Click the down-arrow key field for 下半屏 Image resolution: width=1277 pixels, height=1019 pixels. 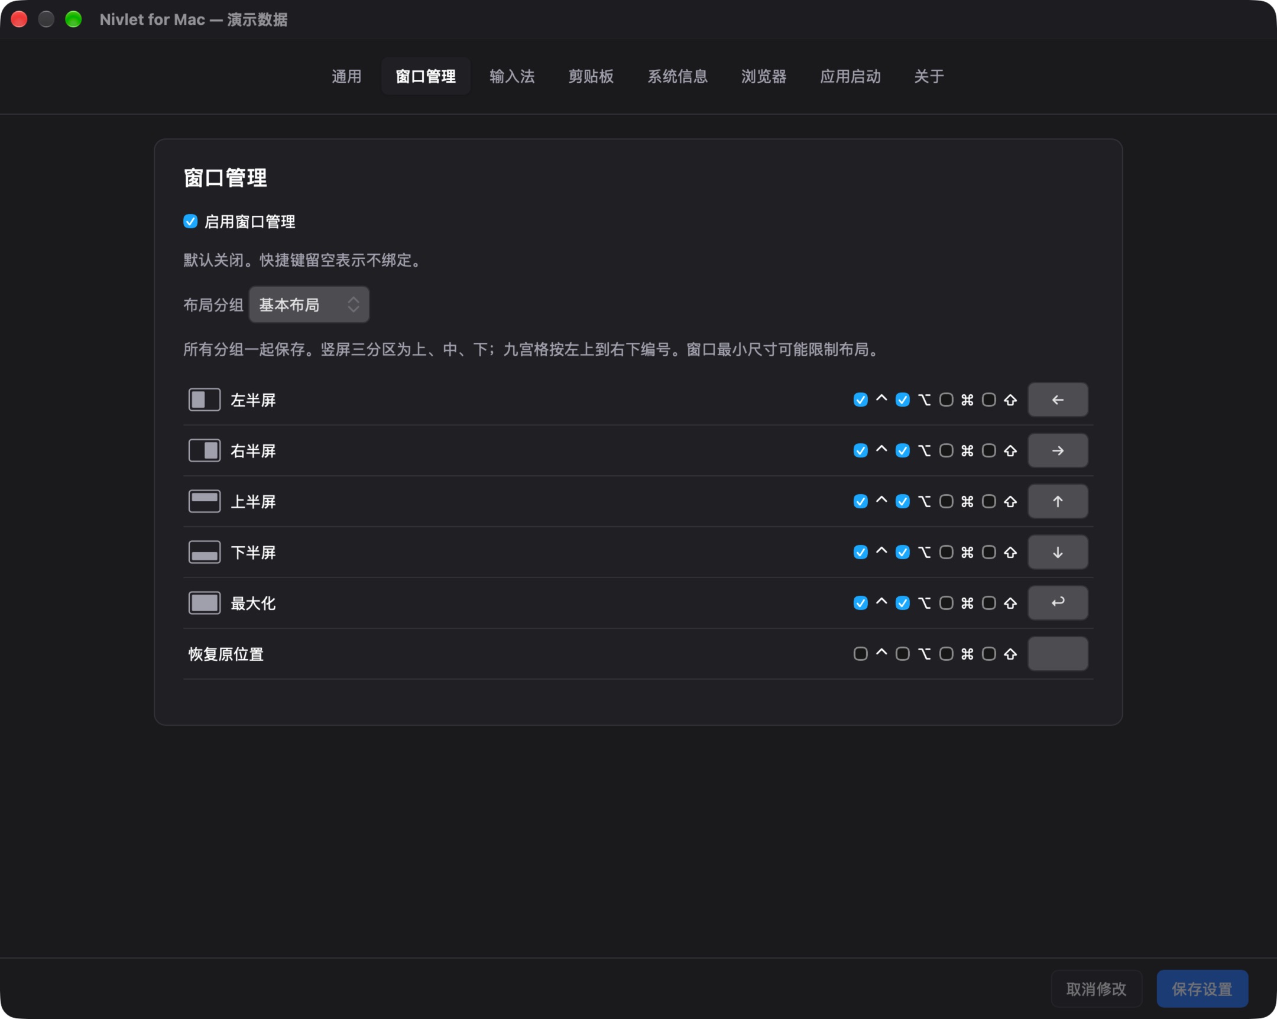pos(1057,553)
